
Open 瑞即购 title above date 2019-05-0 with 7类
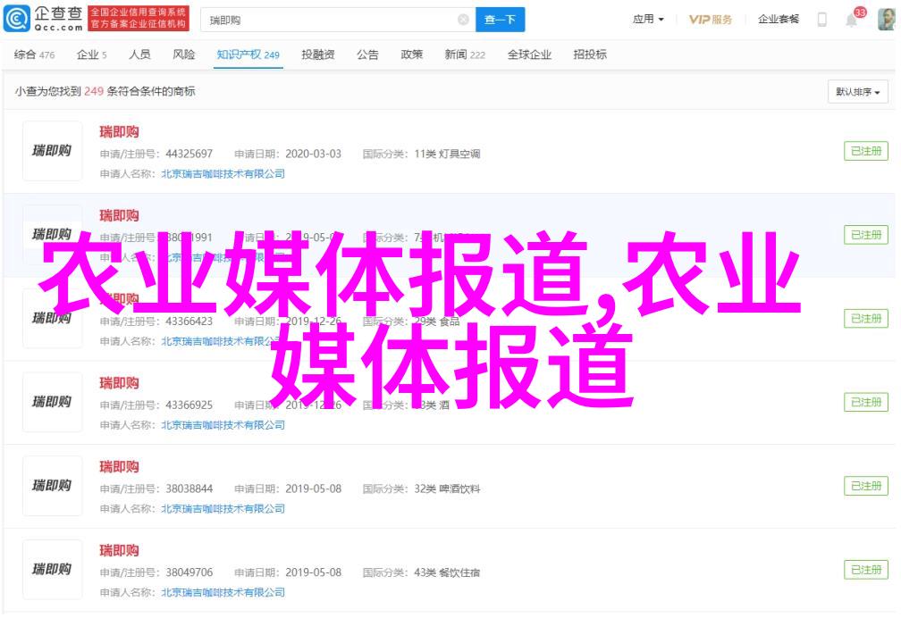[119, 216]
